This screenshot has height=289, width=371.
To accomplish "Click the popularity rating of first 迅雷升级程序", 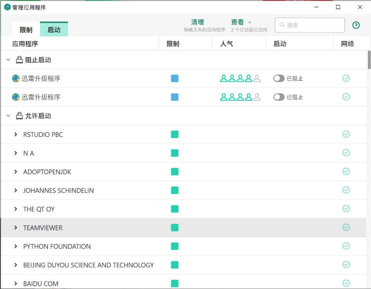I will 240,78.
